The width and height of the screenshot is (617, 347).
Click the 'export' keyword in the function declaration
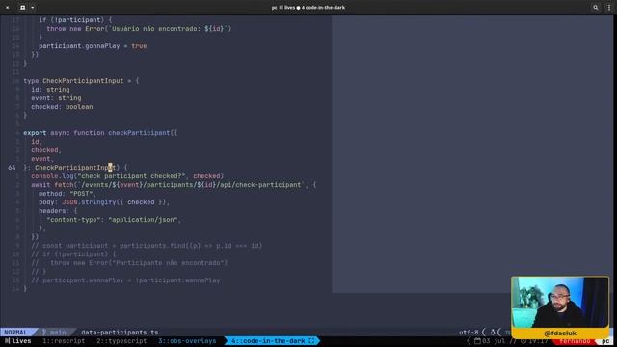(x=35, y=133)
